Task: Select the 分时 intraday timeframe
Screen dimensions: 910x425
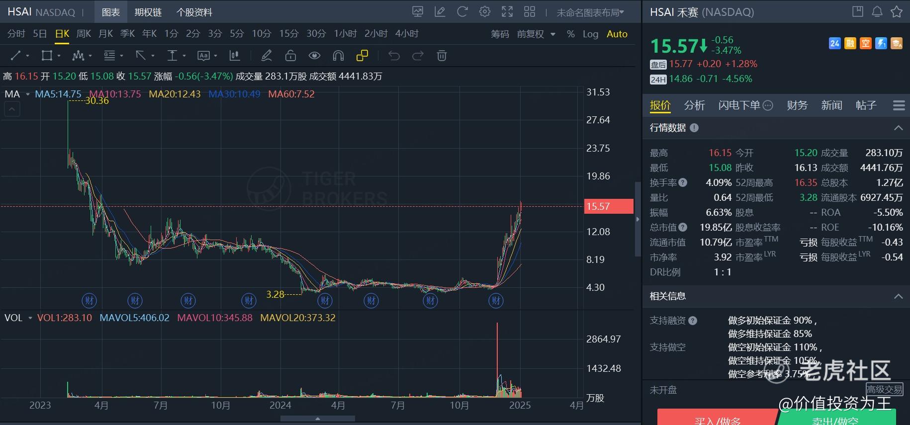Action: click(x=16, y=34)
